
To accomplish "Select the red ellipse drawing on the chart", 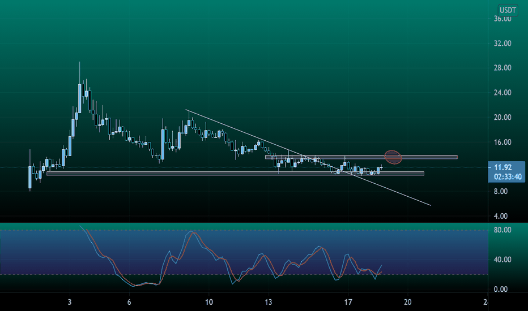I will 393,157.
